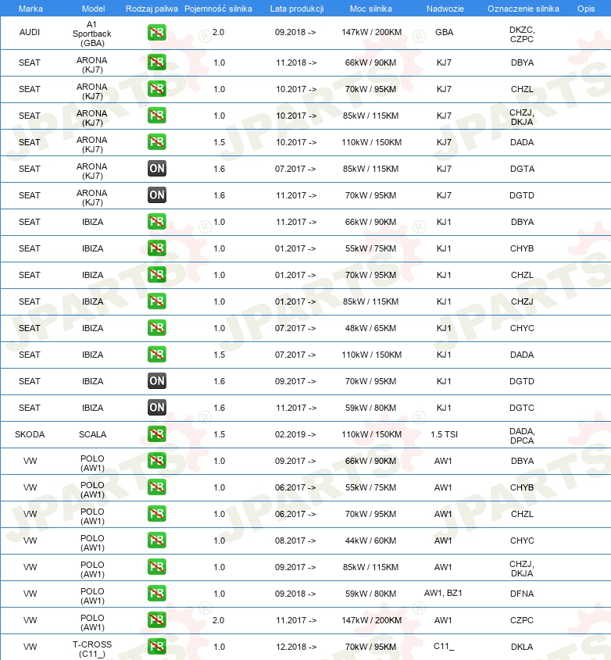Select the AUDI brand cell
This screenshot has height=660, width=611.
(x=30, y=32)
